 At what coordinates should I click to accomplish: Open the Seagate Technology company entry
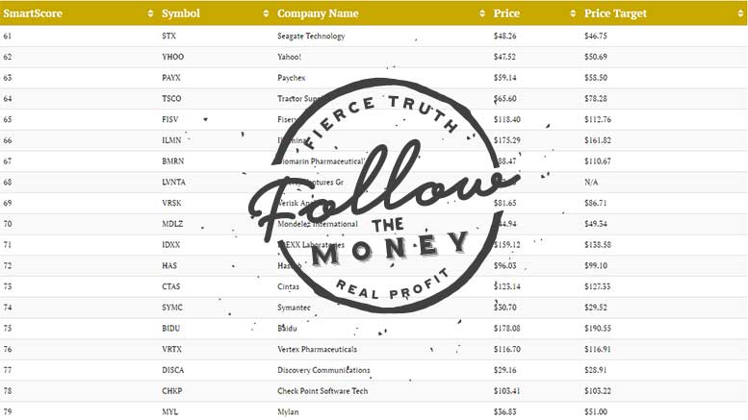(311, 36)
